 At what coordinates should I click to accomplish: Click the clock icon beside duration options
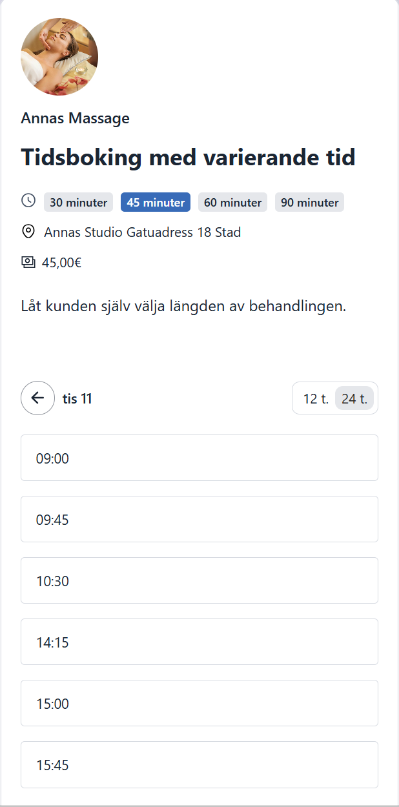point(28,201)
